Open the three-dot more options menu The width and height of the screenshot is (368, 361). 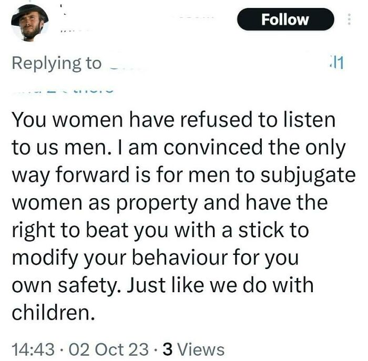coord(349,19)
